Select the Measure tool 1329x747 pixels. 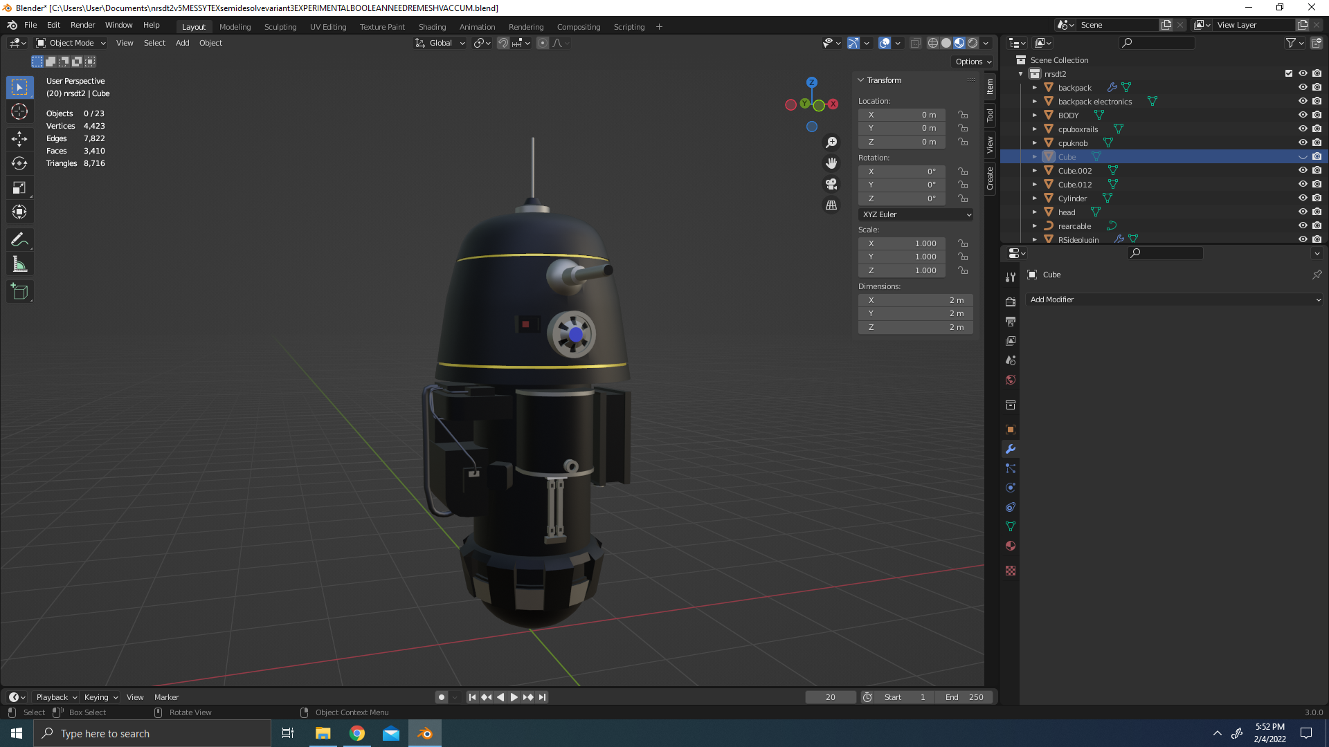(19, 264)
